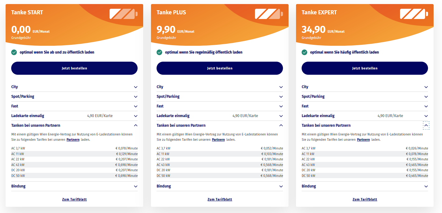Collapse Tanken bei unseren Partnern in Tanke EXPERT

point(426,126)
